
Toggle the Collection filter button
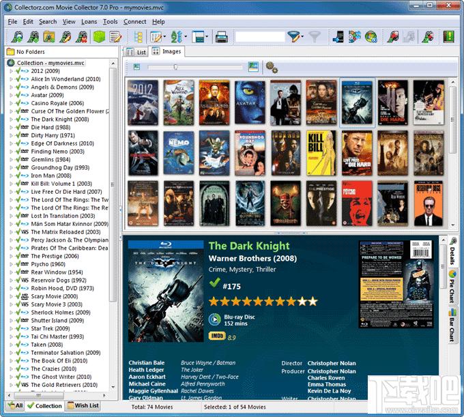[x=44, y=406]
